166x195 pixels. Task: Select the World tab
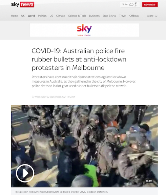pos(31,16)
